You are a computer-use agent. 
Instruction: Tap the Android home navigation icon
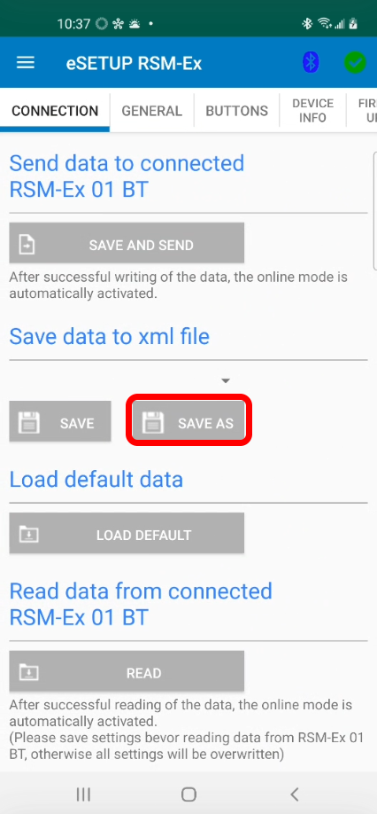[x=188, y=794]
